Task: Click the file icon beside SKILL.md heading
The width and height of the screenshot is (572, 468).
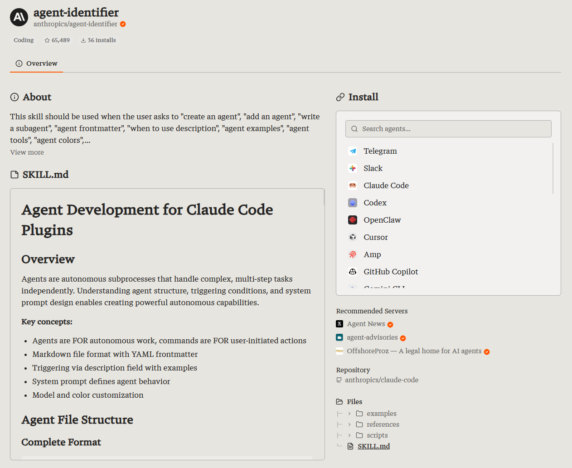Action: click(15, 175)
